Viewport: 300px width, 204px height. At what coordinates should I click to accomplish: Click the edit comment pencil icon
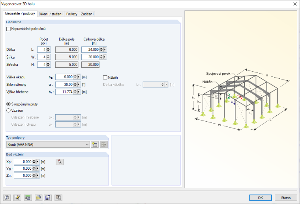click(17, 198)
